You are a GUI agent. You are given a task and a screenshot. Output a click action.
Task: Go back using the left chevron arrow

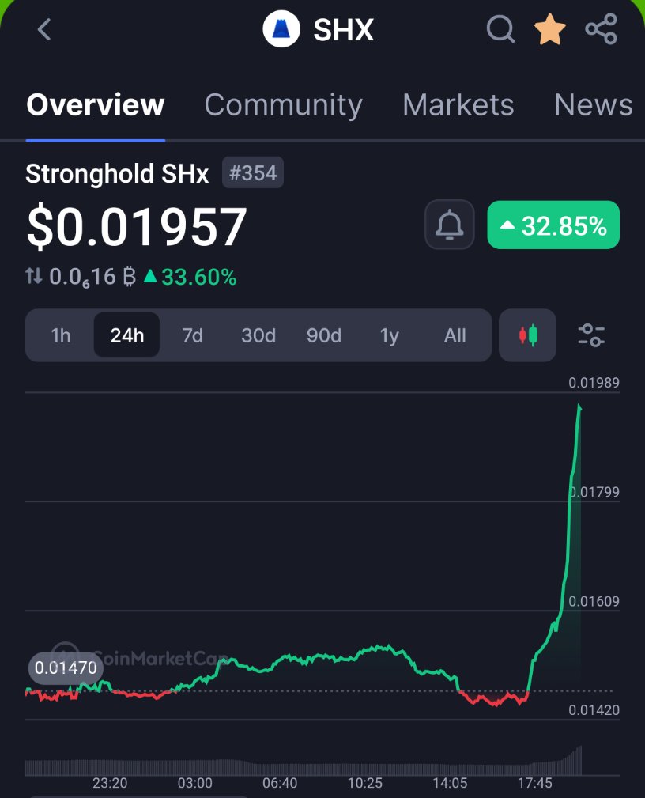pos(45,29)
